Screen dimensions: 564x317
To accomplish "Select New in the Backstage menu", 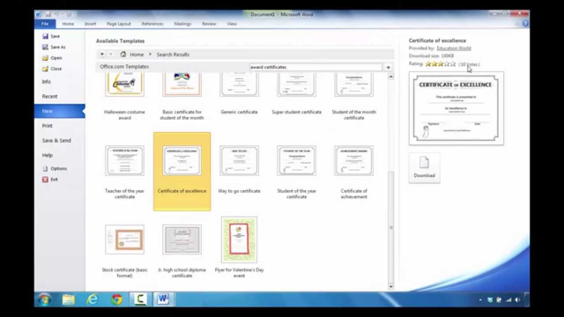I will pyautogui.click(x=60, y=111).
